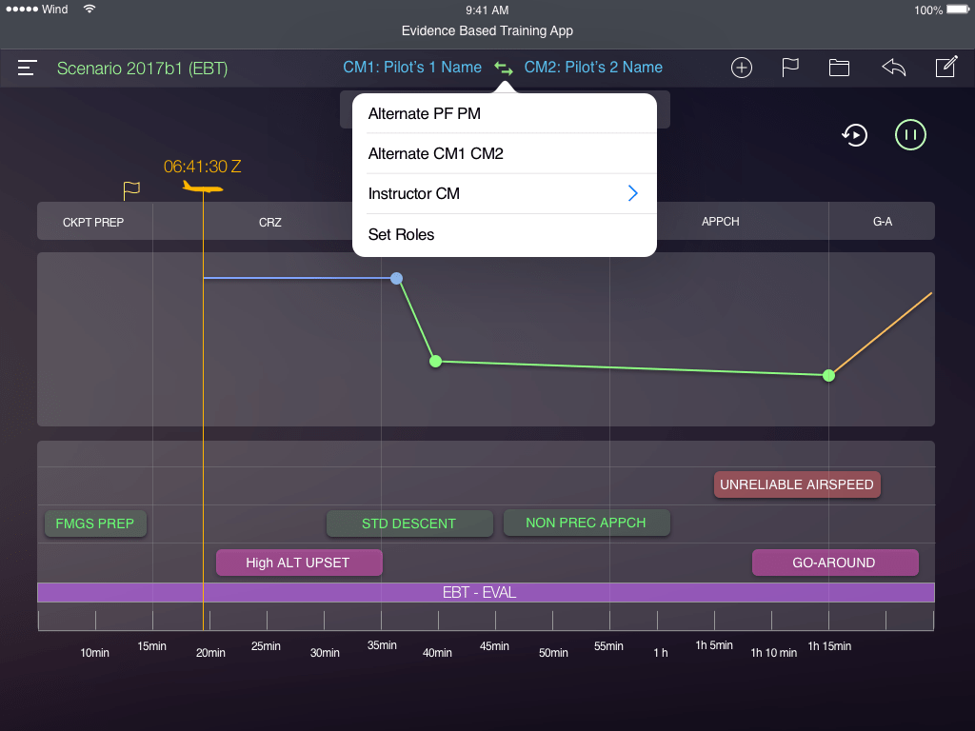This screenshot has width=975, height=731.
Task: Open the NON PREC APPCH event
Action: pos(586,523)
